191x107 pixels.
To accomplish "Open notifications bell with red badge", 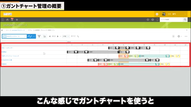I will coord(12,20).
